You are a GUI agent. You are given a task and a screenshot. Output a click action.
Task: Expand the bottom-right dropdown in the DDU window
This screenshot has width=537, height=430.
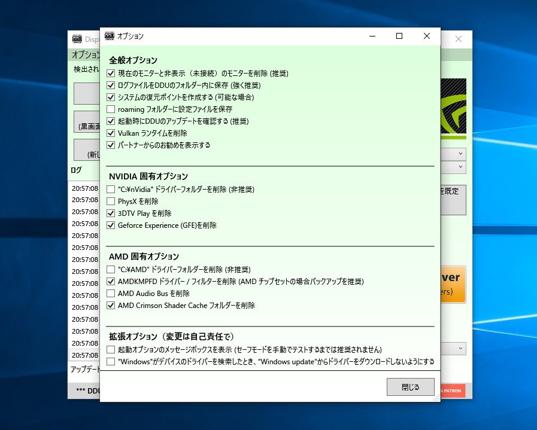453,348
